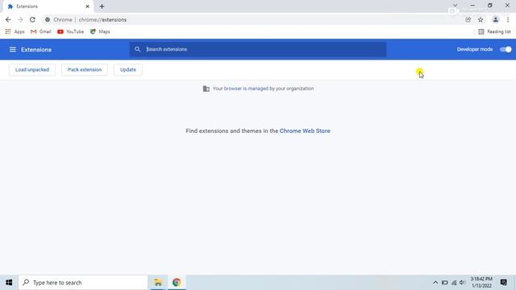Click the search magnifier icon

138,49
